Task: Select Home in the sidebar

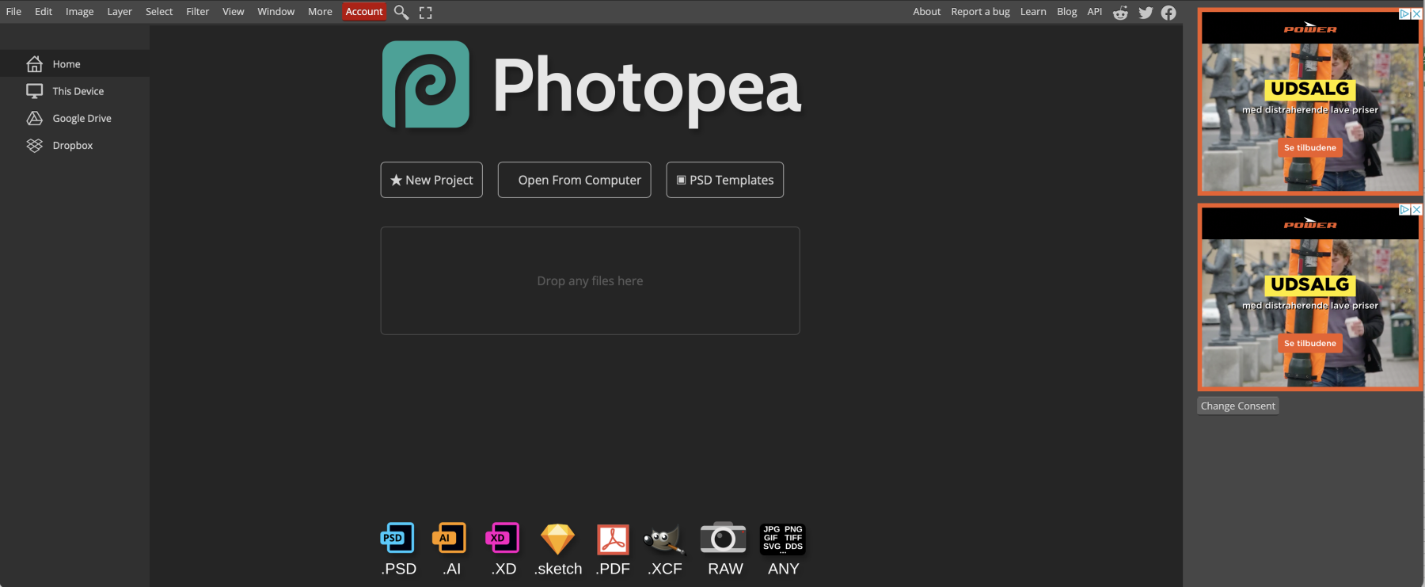Action: [x=74, y=64]
